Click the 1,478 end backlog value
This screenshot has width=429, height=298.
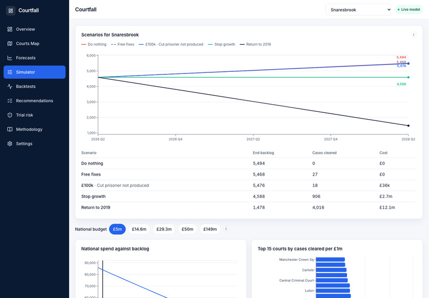point(259,208)
